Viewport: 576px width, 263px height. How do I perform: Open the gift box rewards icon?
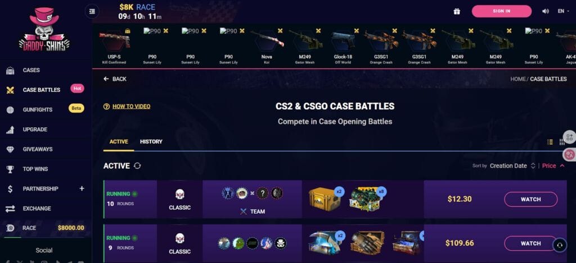click(457, 11)
